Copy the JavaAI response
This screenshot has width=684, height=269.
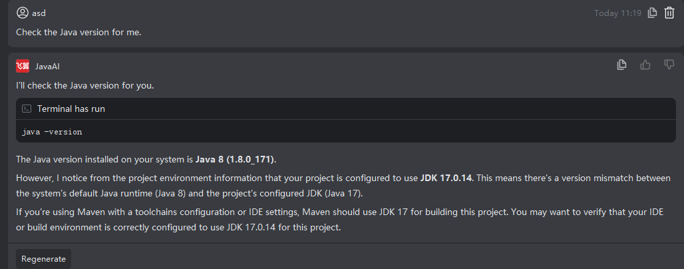click(622, 65)
